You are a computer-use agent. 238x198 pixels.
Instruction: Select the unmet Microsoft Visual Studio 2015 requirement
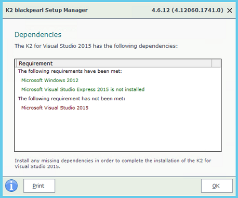click(55, 108)
